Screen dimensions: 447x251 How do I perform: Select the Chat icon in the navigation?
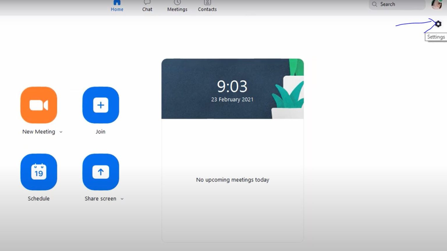click(x=147, y=3)
